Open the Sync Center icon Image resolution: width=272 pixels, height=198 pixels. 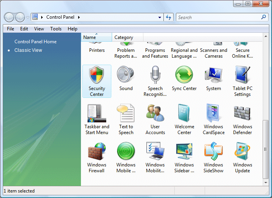(x=184, y=75)
